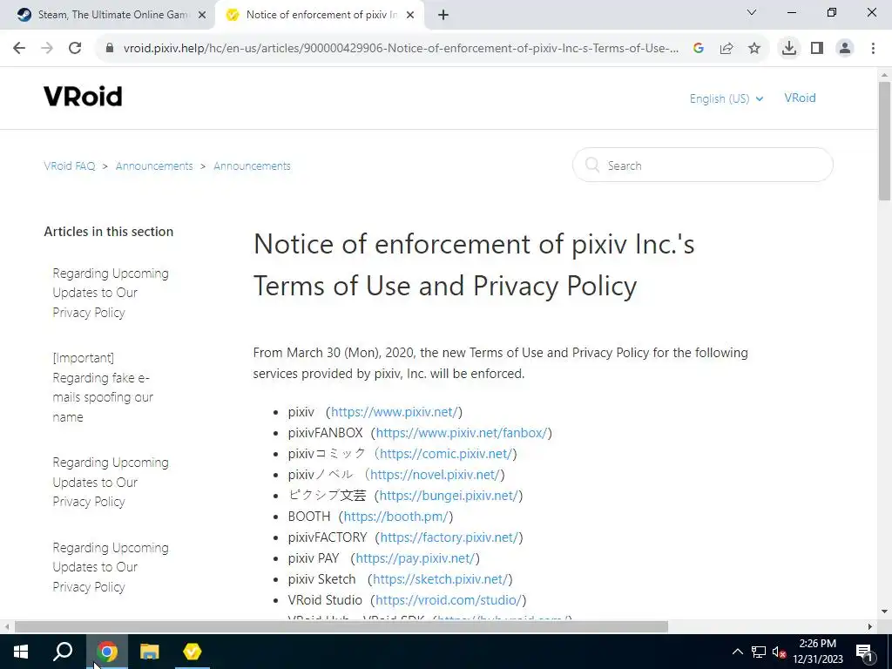Open the pixivFANBOX fanbox link
The image size is (892, 669).
pos(462,433)
